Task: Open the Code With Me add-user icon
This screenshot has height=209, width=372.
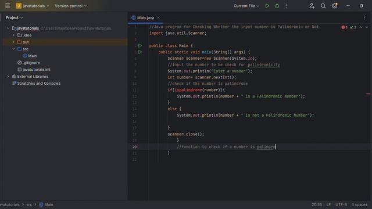Action: point(312,6)
